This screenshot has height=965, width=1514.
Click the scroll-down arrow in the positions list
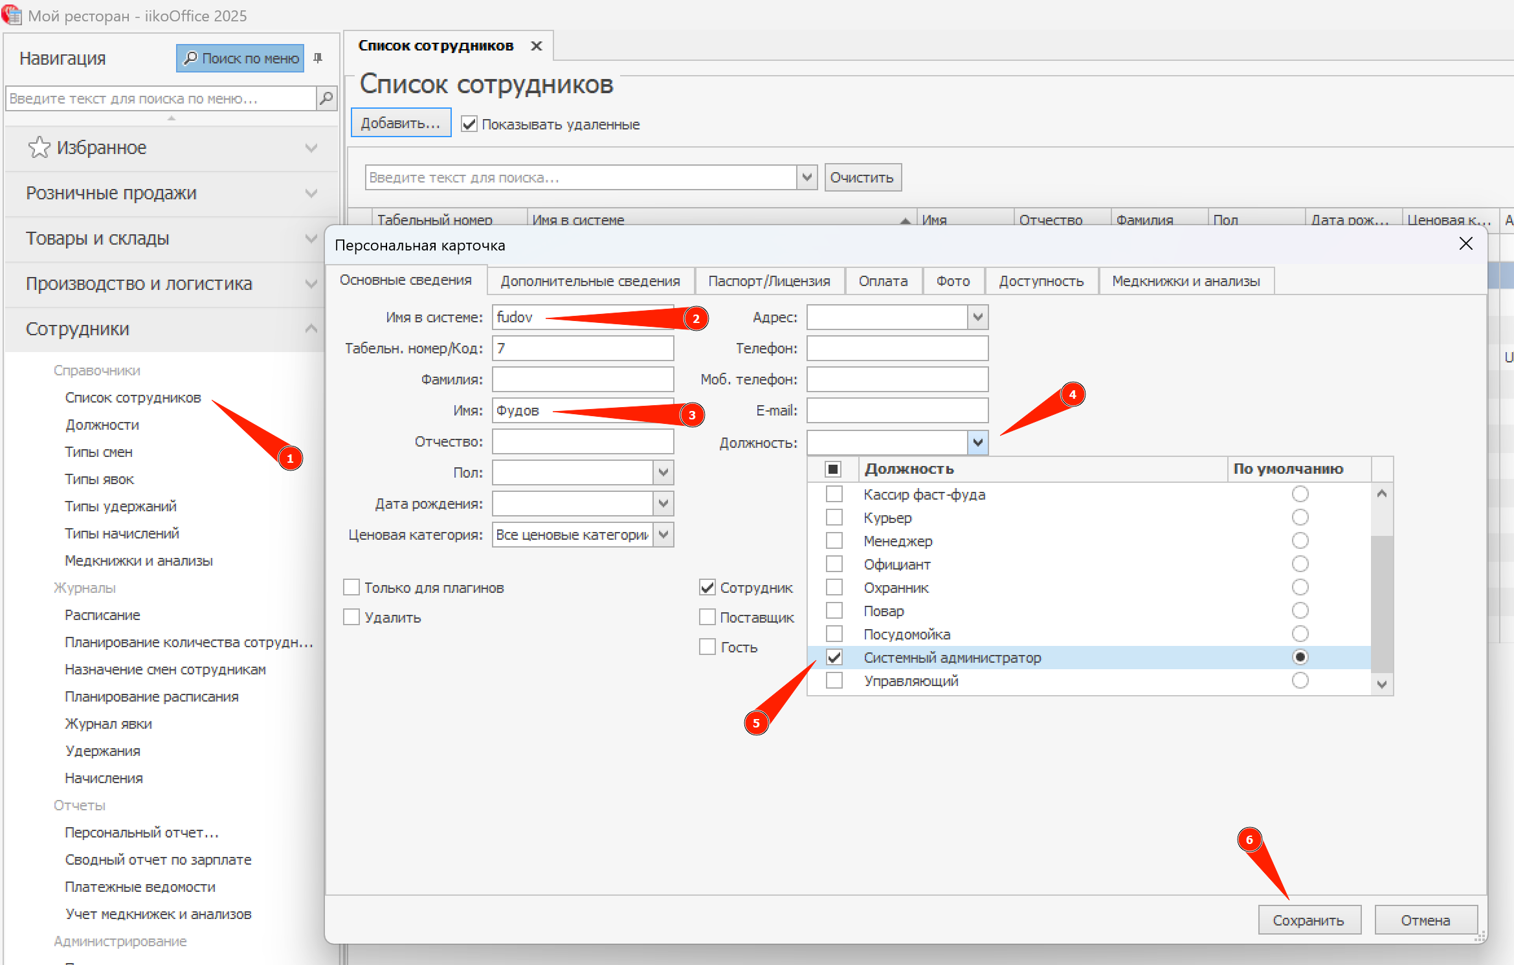click(1382, 684)
